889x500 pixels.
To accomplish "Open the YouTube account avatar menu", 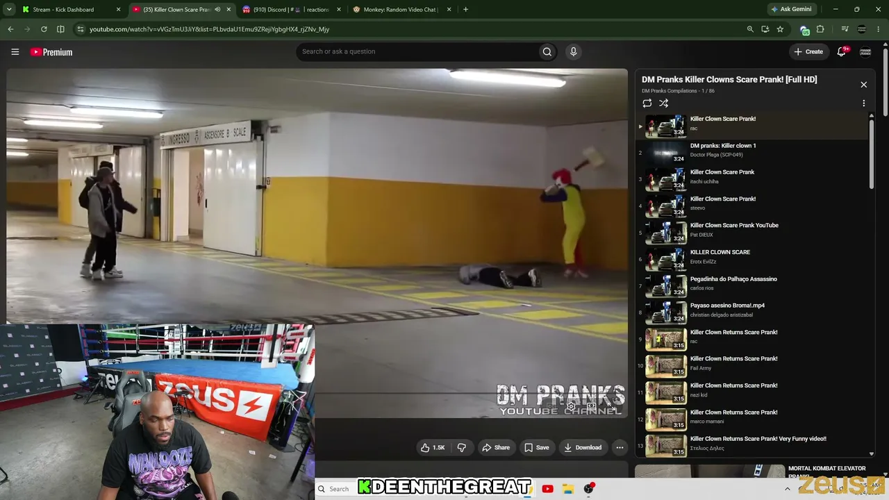I will 865,51.
